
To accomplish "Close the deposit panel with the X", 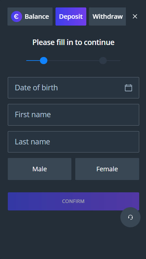I will tap(135, 17).
